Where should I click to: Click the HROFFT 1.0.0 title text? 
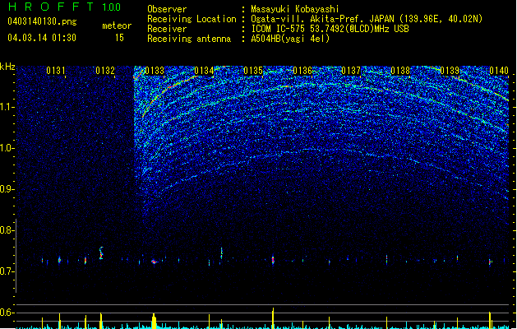click(x=65, y=7)
